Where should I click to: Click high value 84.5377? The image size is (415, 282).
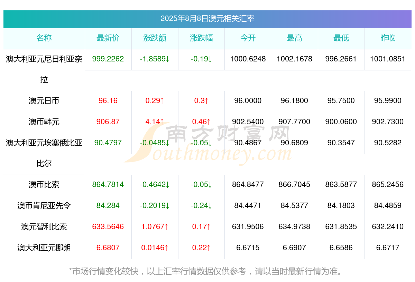click(294, 206)
